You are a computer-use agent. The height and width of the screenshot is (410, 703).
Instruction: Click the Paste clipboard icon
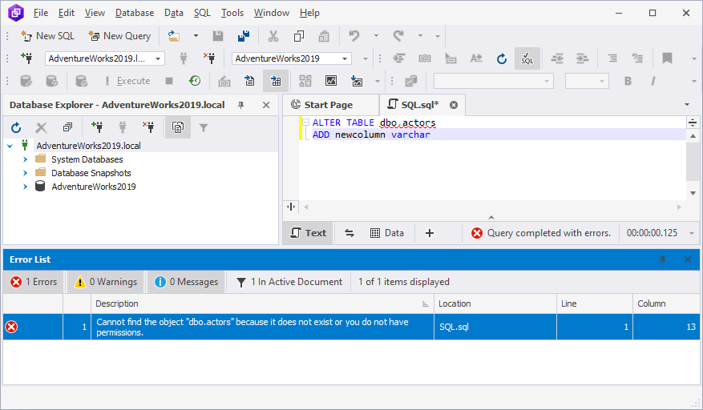coord(324,36)
